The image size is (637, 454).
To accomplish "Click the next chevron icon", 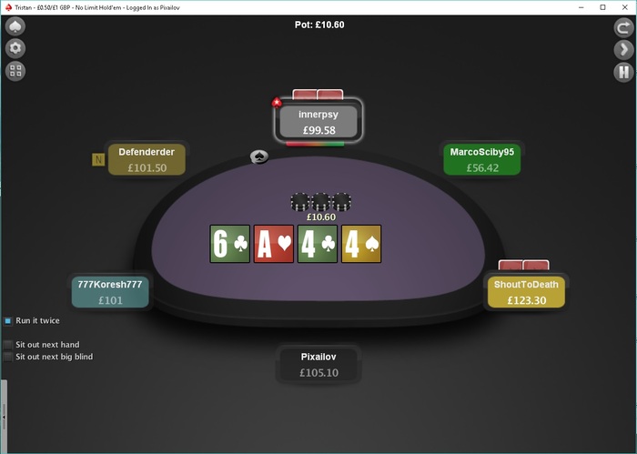I will click(623, 50).
